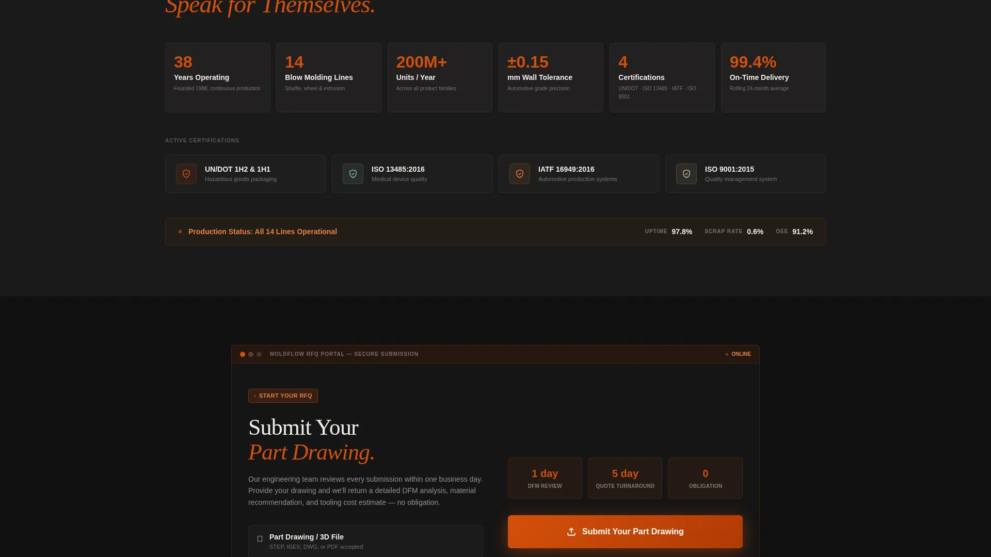Click the file icon beside Part Drawing / 3D File
This screenshot has height=557, width=991.
click(260, 538)
